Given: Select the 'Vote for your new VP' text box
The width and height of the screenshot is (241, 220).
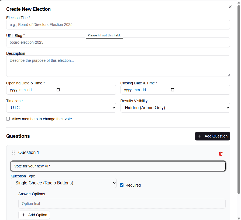Looking at the screenshot, I should click(x=118, y=166).
